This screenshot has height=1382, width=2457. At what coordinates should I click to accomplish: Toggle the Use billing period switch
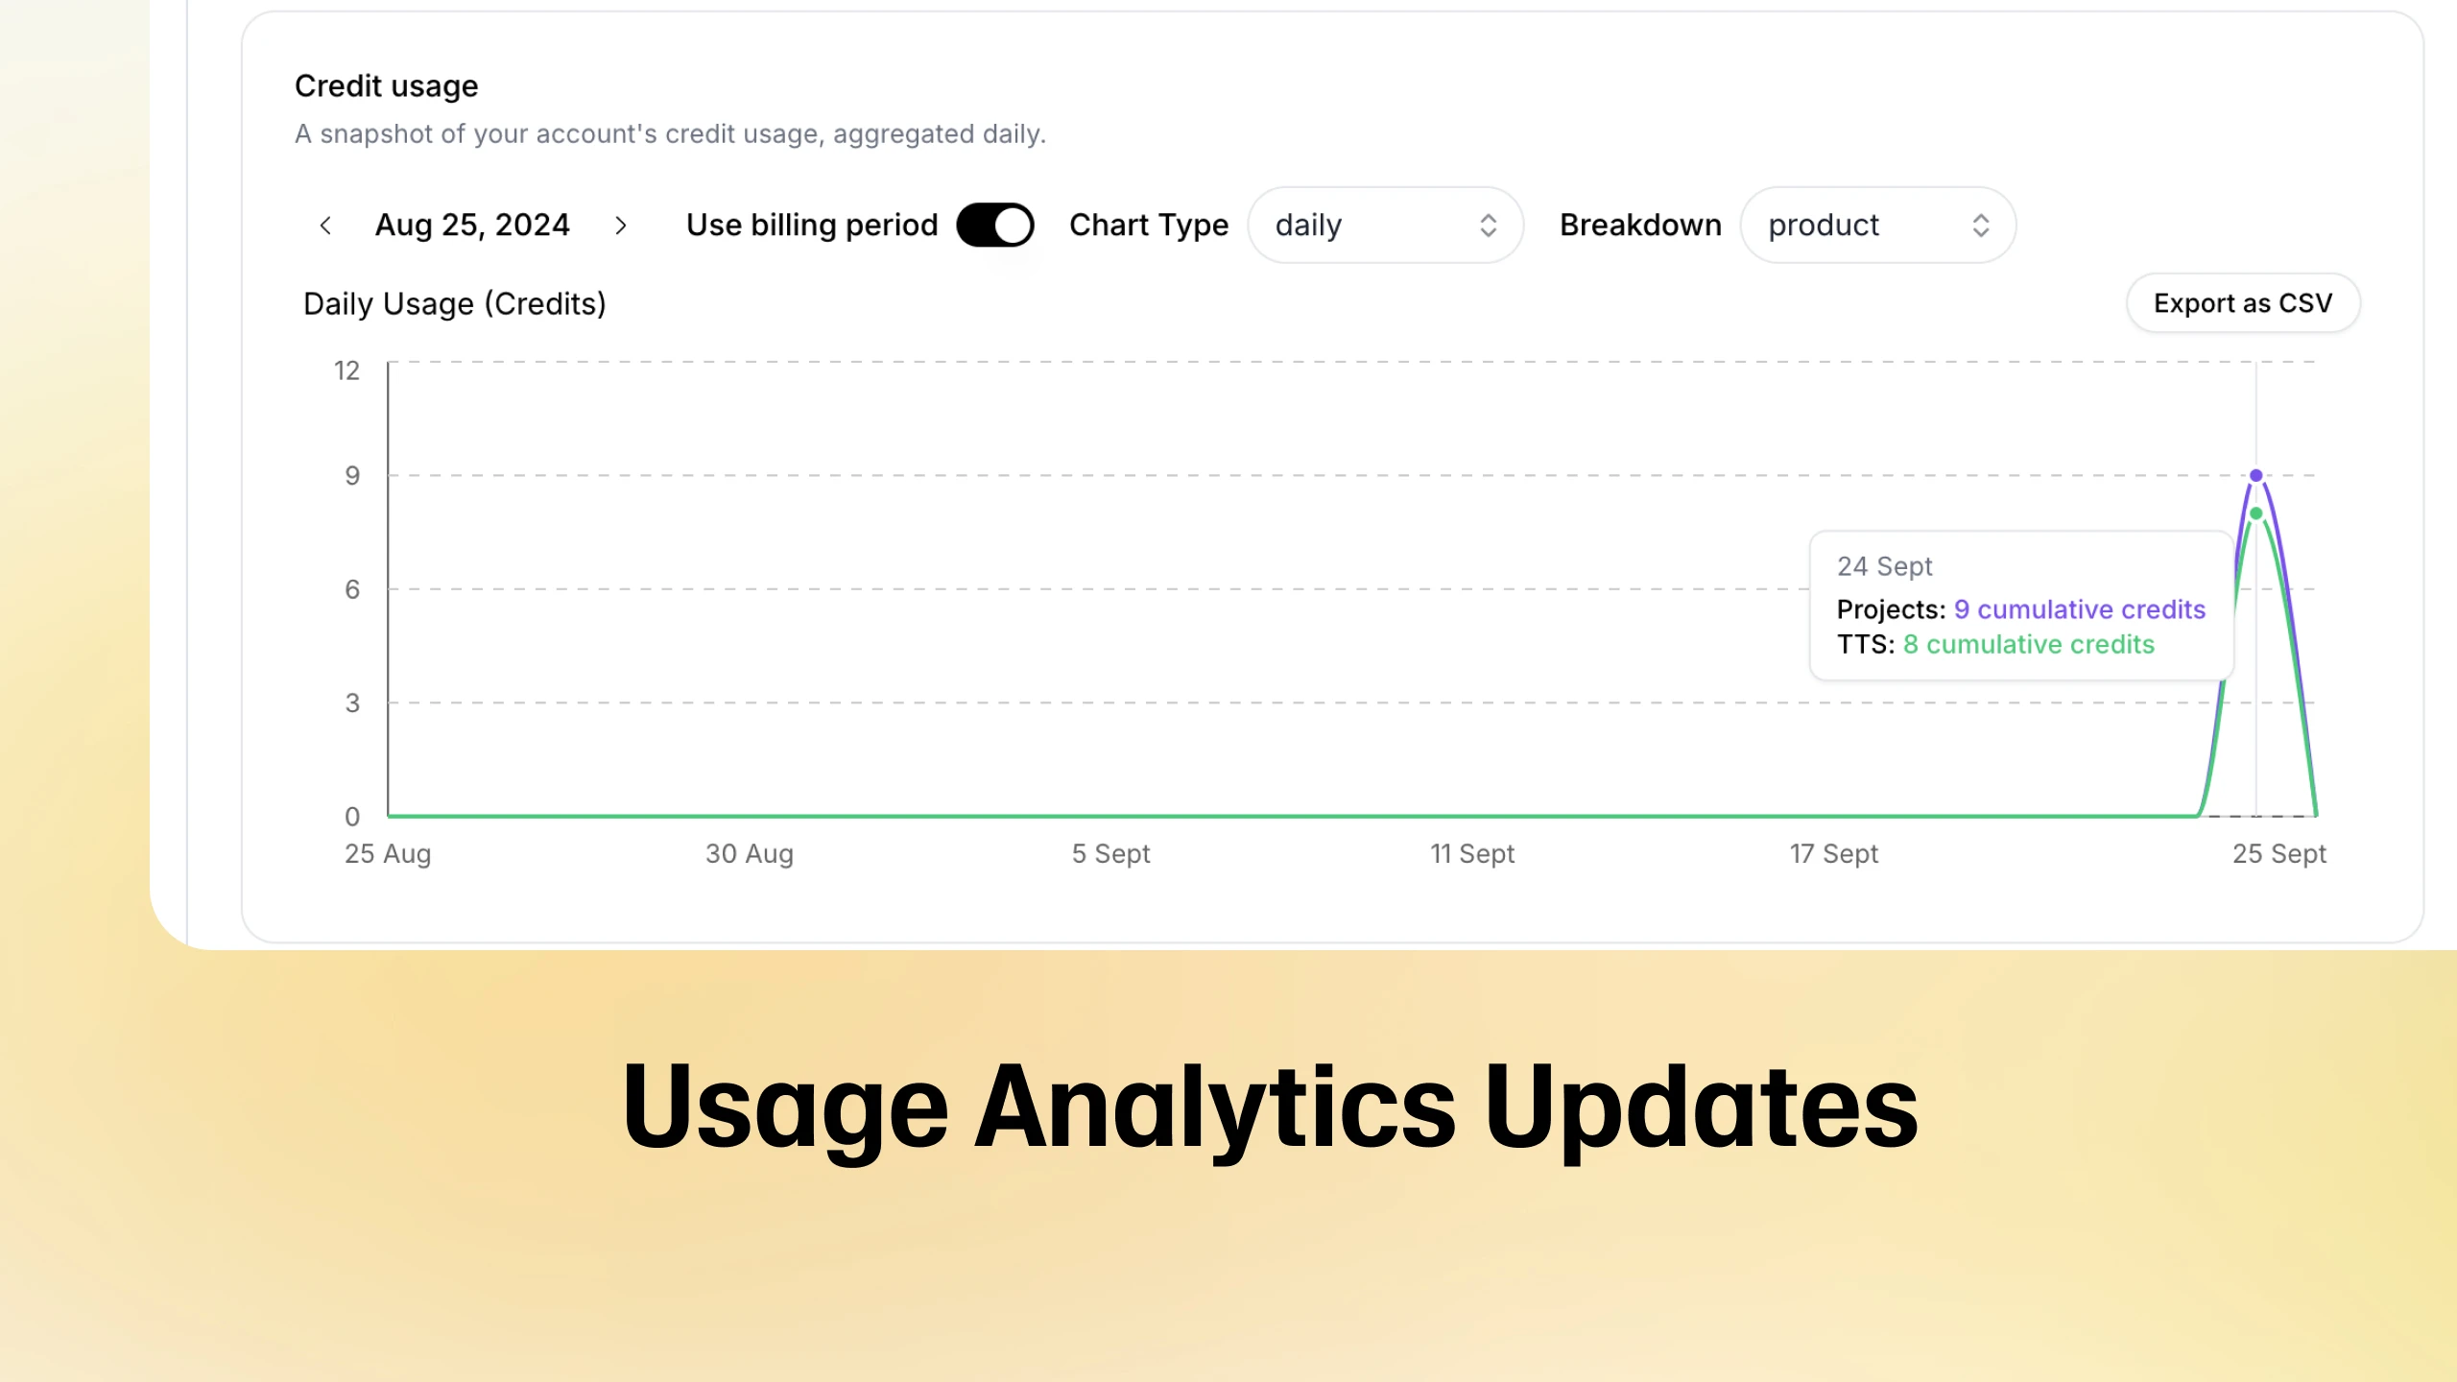995,225
